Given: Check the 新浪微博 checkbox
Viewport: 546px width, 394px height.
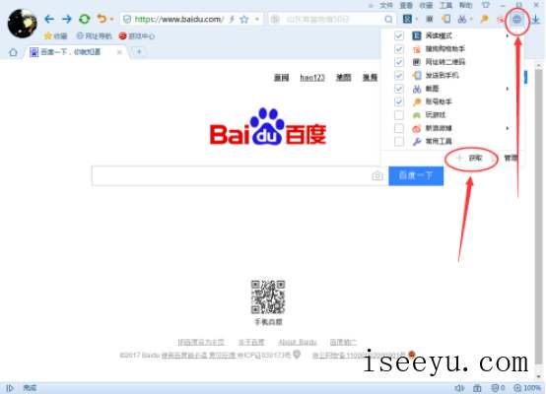Looking at the screenshot, I should 399,128.
